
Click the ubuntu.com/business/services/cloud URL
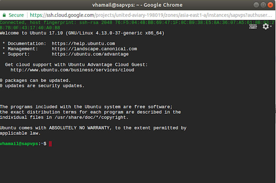[72, 70]
